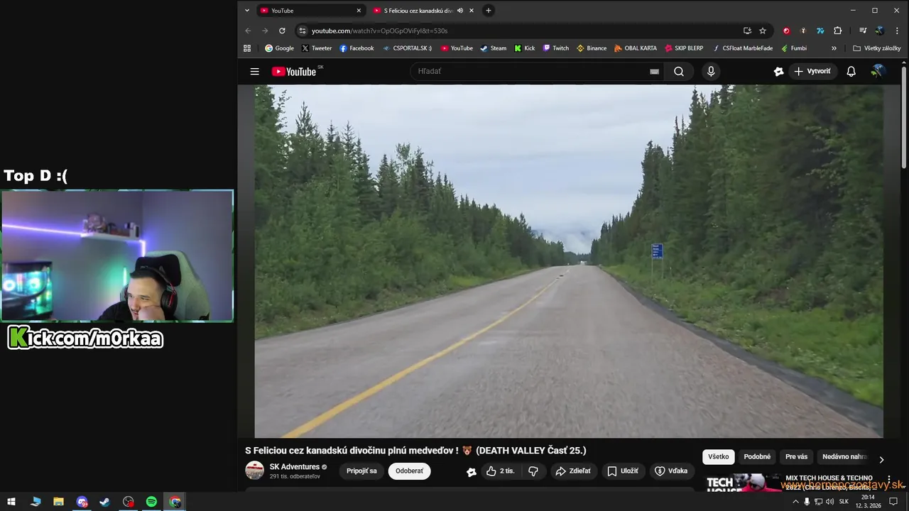
Task: Open a new Chrome tab with plus
Action: 488,11
